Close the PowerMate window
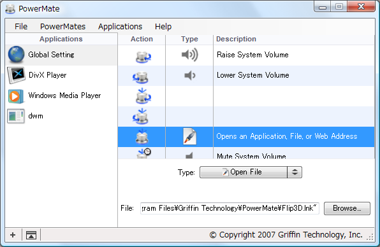 tap(361, 6)
